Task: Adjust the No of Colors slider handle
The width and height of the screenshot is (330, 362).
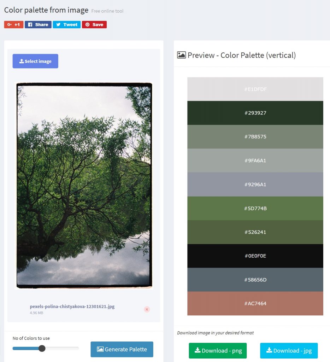Action: [42, 349]
